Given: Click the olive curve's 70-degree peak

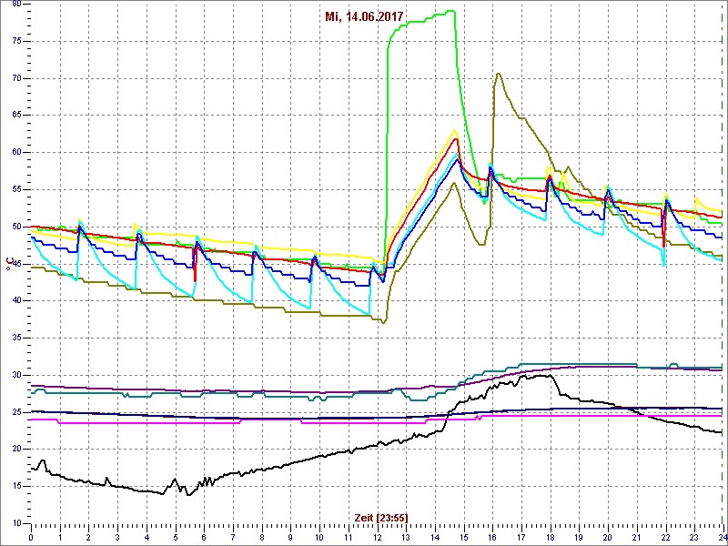Looking at the screenshot, I should [x=498, y=74].
